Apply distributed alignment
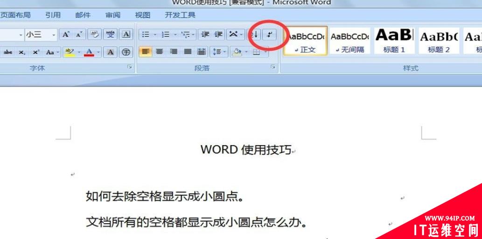482x239 pixels. pos(202,52)
